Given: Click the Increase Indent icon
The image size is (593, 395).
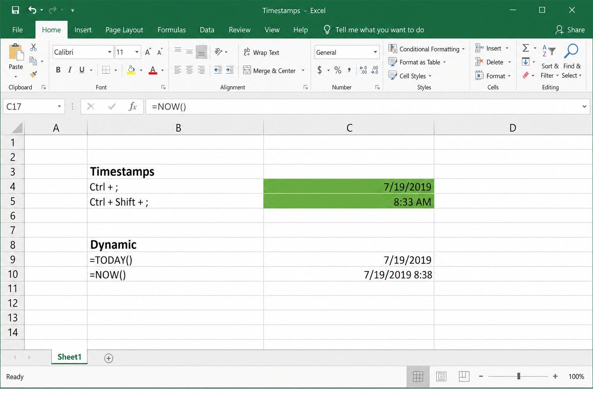Looking at the screenshot, I should pos(230,70).
